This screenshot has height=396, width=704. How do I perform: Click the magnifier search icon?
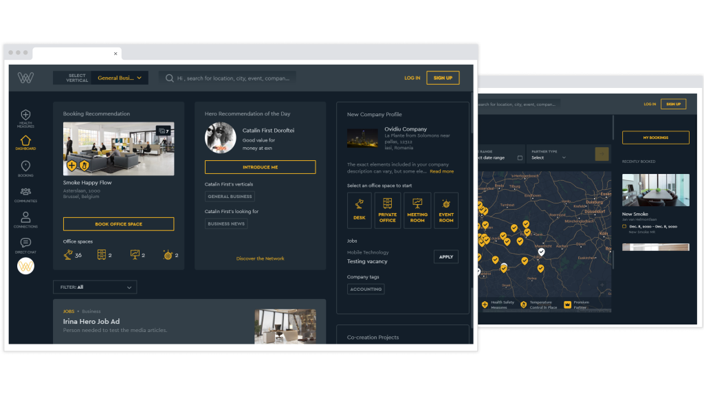tap(169, 78)
